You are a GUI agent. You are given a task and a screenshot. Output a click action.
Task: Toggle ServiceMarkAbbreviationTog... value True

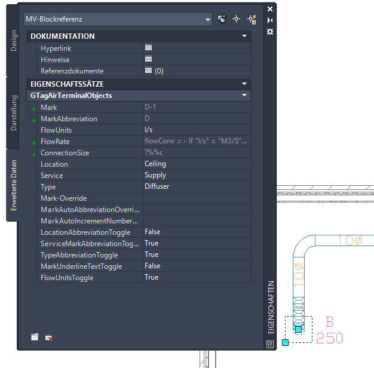coord(197,243)
